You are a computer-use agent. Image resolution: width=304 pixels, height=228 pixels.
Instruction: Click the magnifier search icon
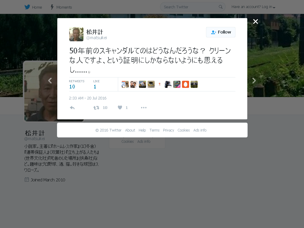221,7
